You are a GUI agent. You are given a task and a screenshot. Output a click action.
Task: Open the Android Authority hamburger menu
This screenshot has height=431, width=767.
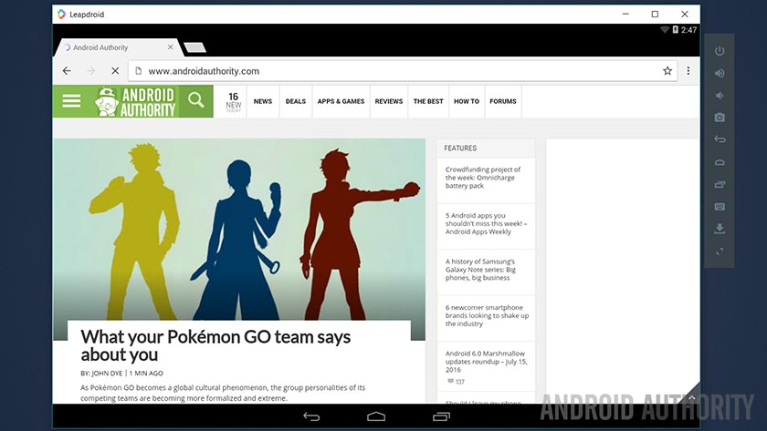click(x=71, y=101)
